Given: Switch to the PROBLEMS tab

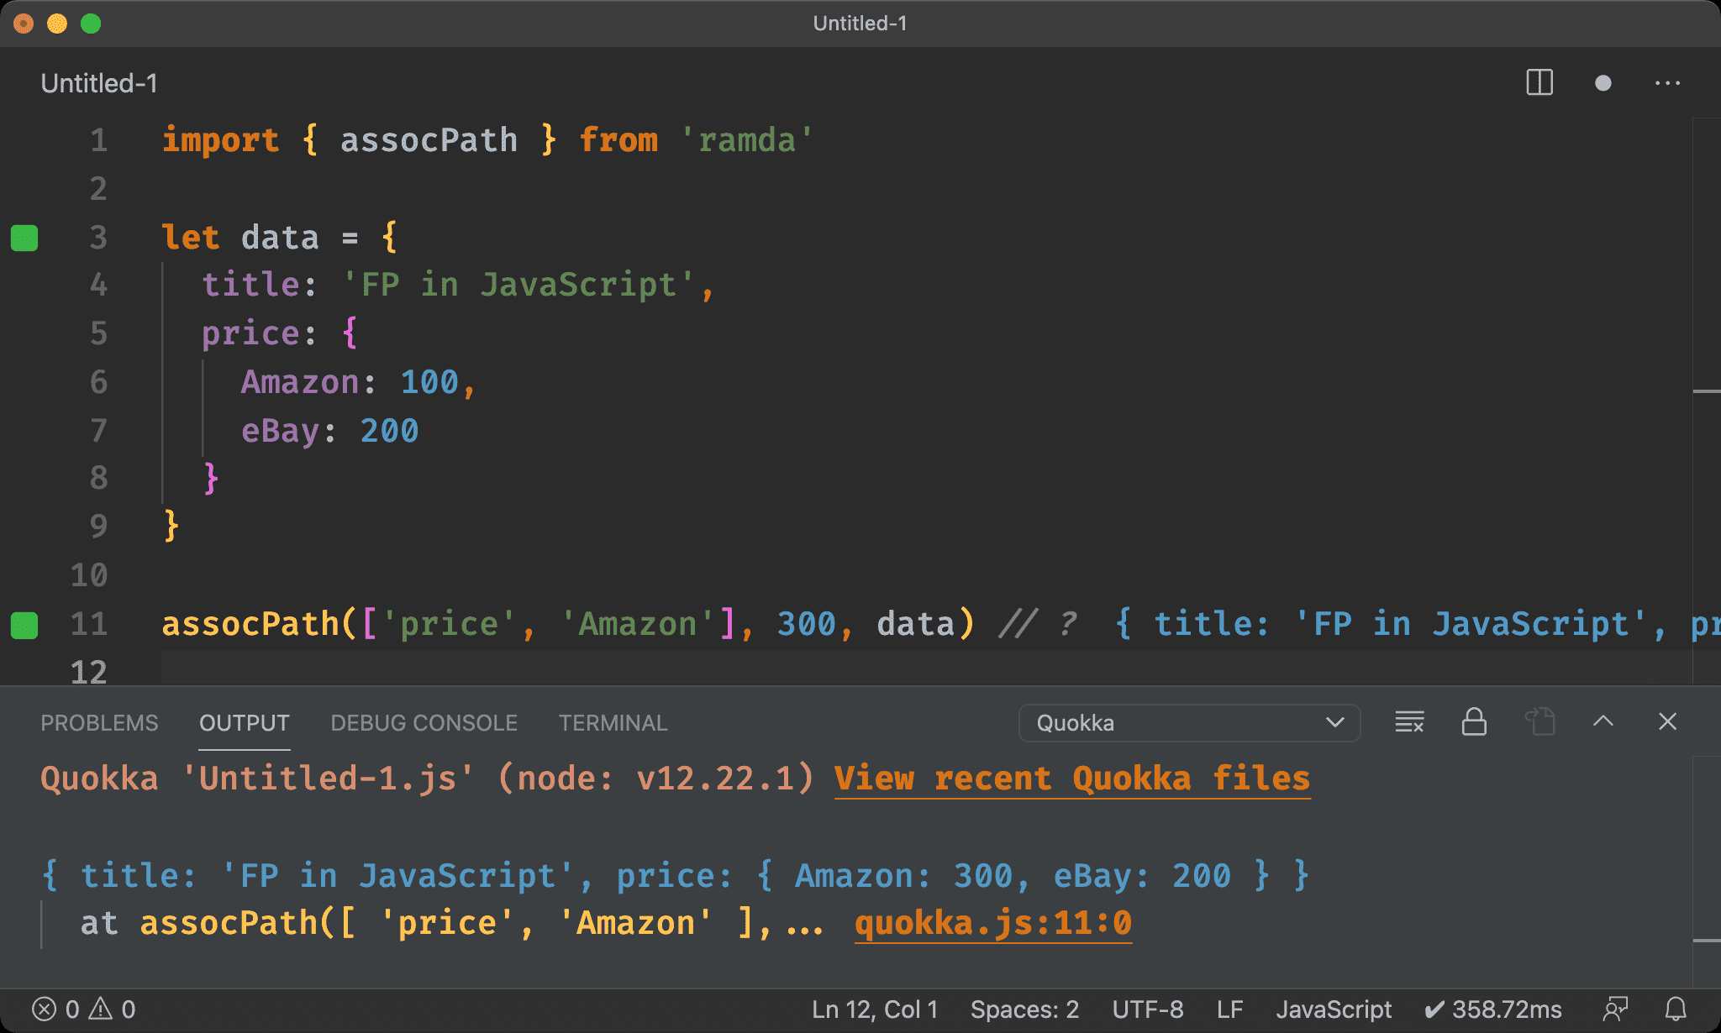Looking at the screenshot, I should click(x=99, y=723).
